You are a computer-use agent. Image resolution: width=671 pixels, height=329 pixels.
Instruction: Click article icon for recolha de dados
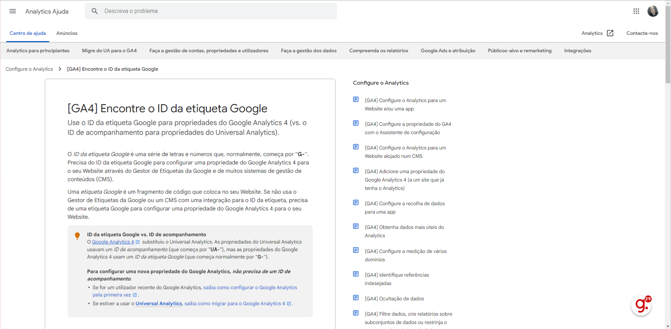pos(356,203)
